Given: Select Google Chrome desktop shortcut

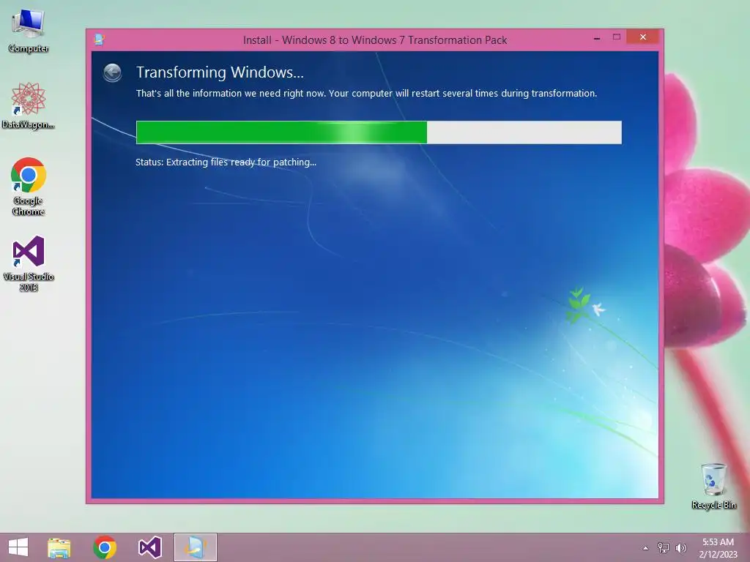Looking at the screenshot, I should (29, 187).
